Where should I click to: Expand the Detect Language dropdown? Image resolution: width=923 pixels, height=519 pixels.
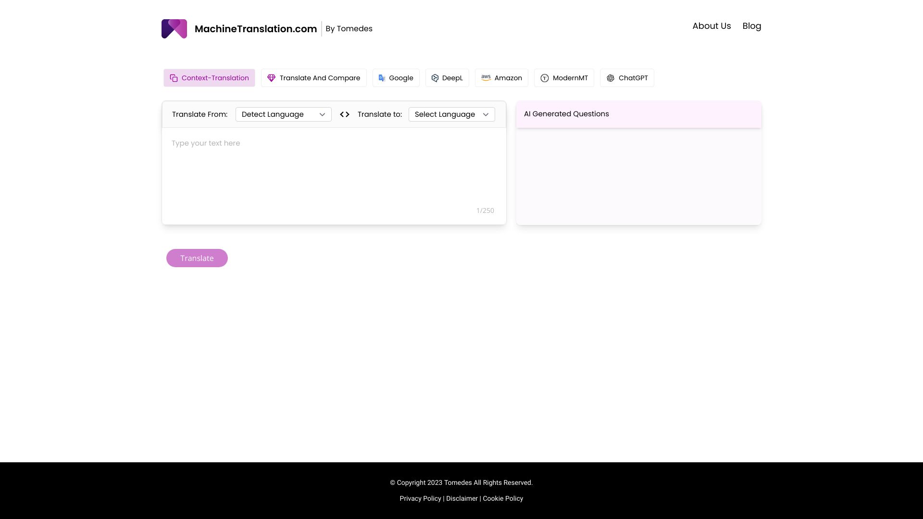point(283,114)
